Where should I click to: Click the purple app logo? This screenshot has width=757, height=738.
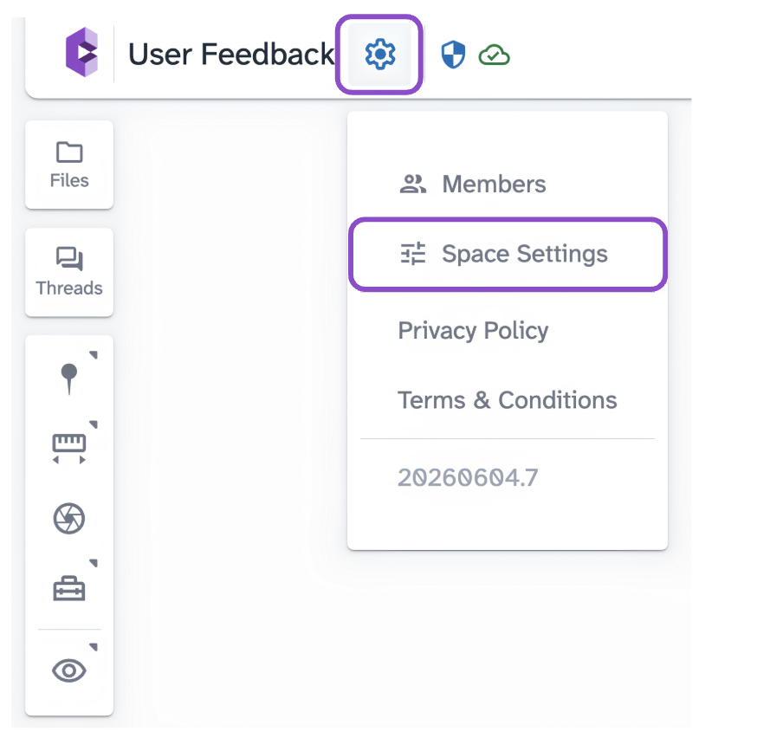(82, 52)
